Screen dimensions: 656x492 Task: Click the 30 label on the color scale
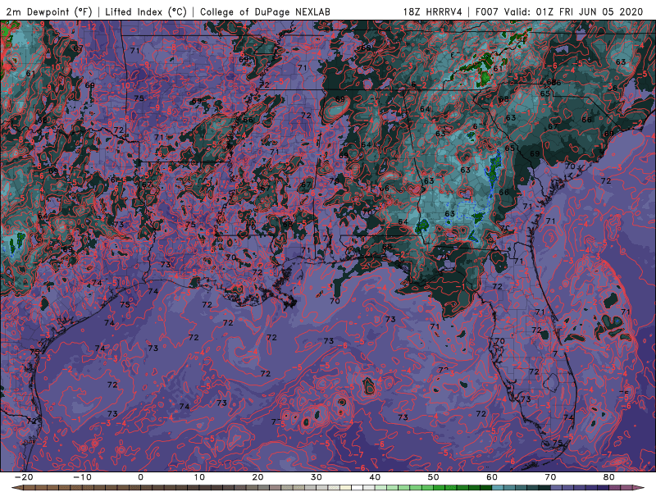tap(317, 477)
